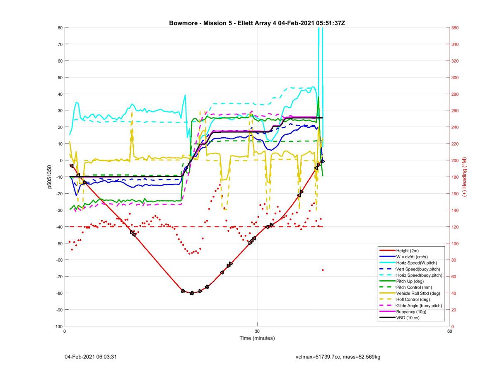This screenshot has height=367, width=497.
Task: Click the time axis tick label "60"
Action: pos(449,331)
